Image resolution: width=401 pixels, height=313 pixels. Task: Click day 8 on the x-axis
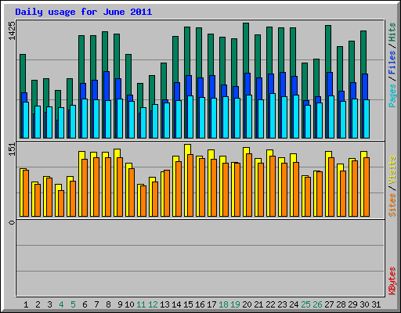tap(108, 304)
